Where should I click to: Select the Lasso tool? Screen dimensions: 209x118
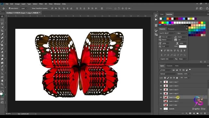(x=2, y=24)
